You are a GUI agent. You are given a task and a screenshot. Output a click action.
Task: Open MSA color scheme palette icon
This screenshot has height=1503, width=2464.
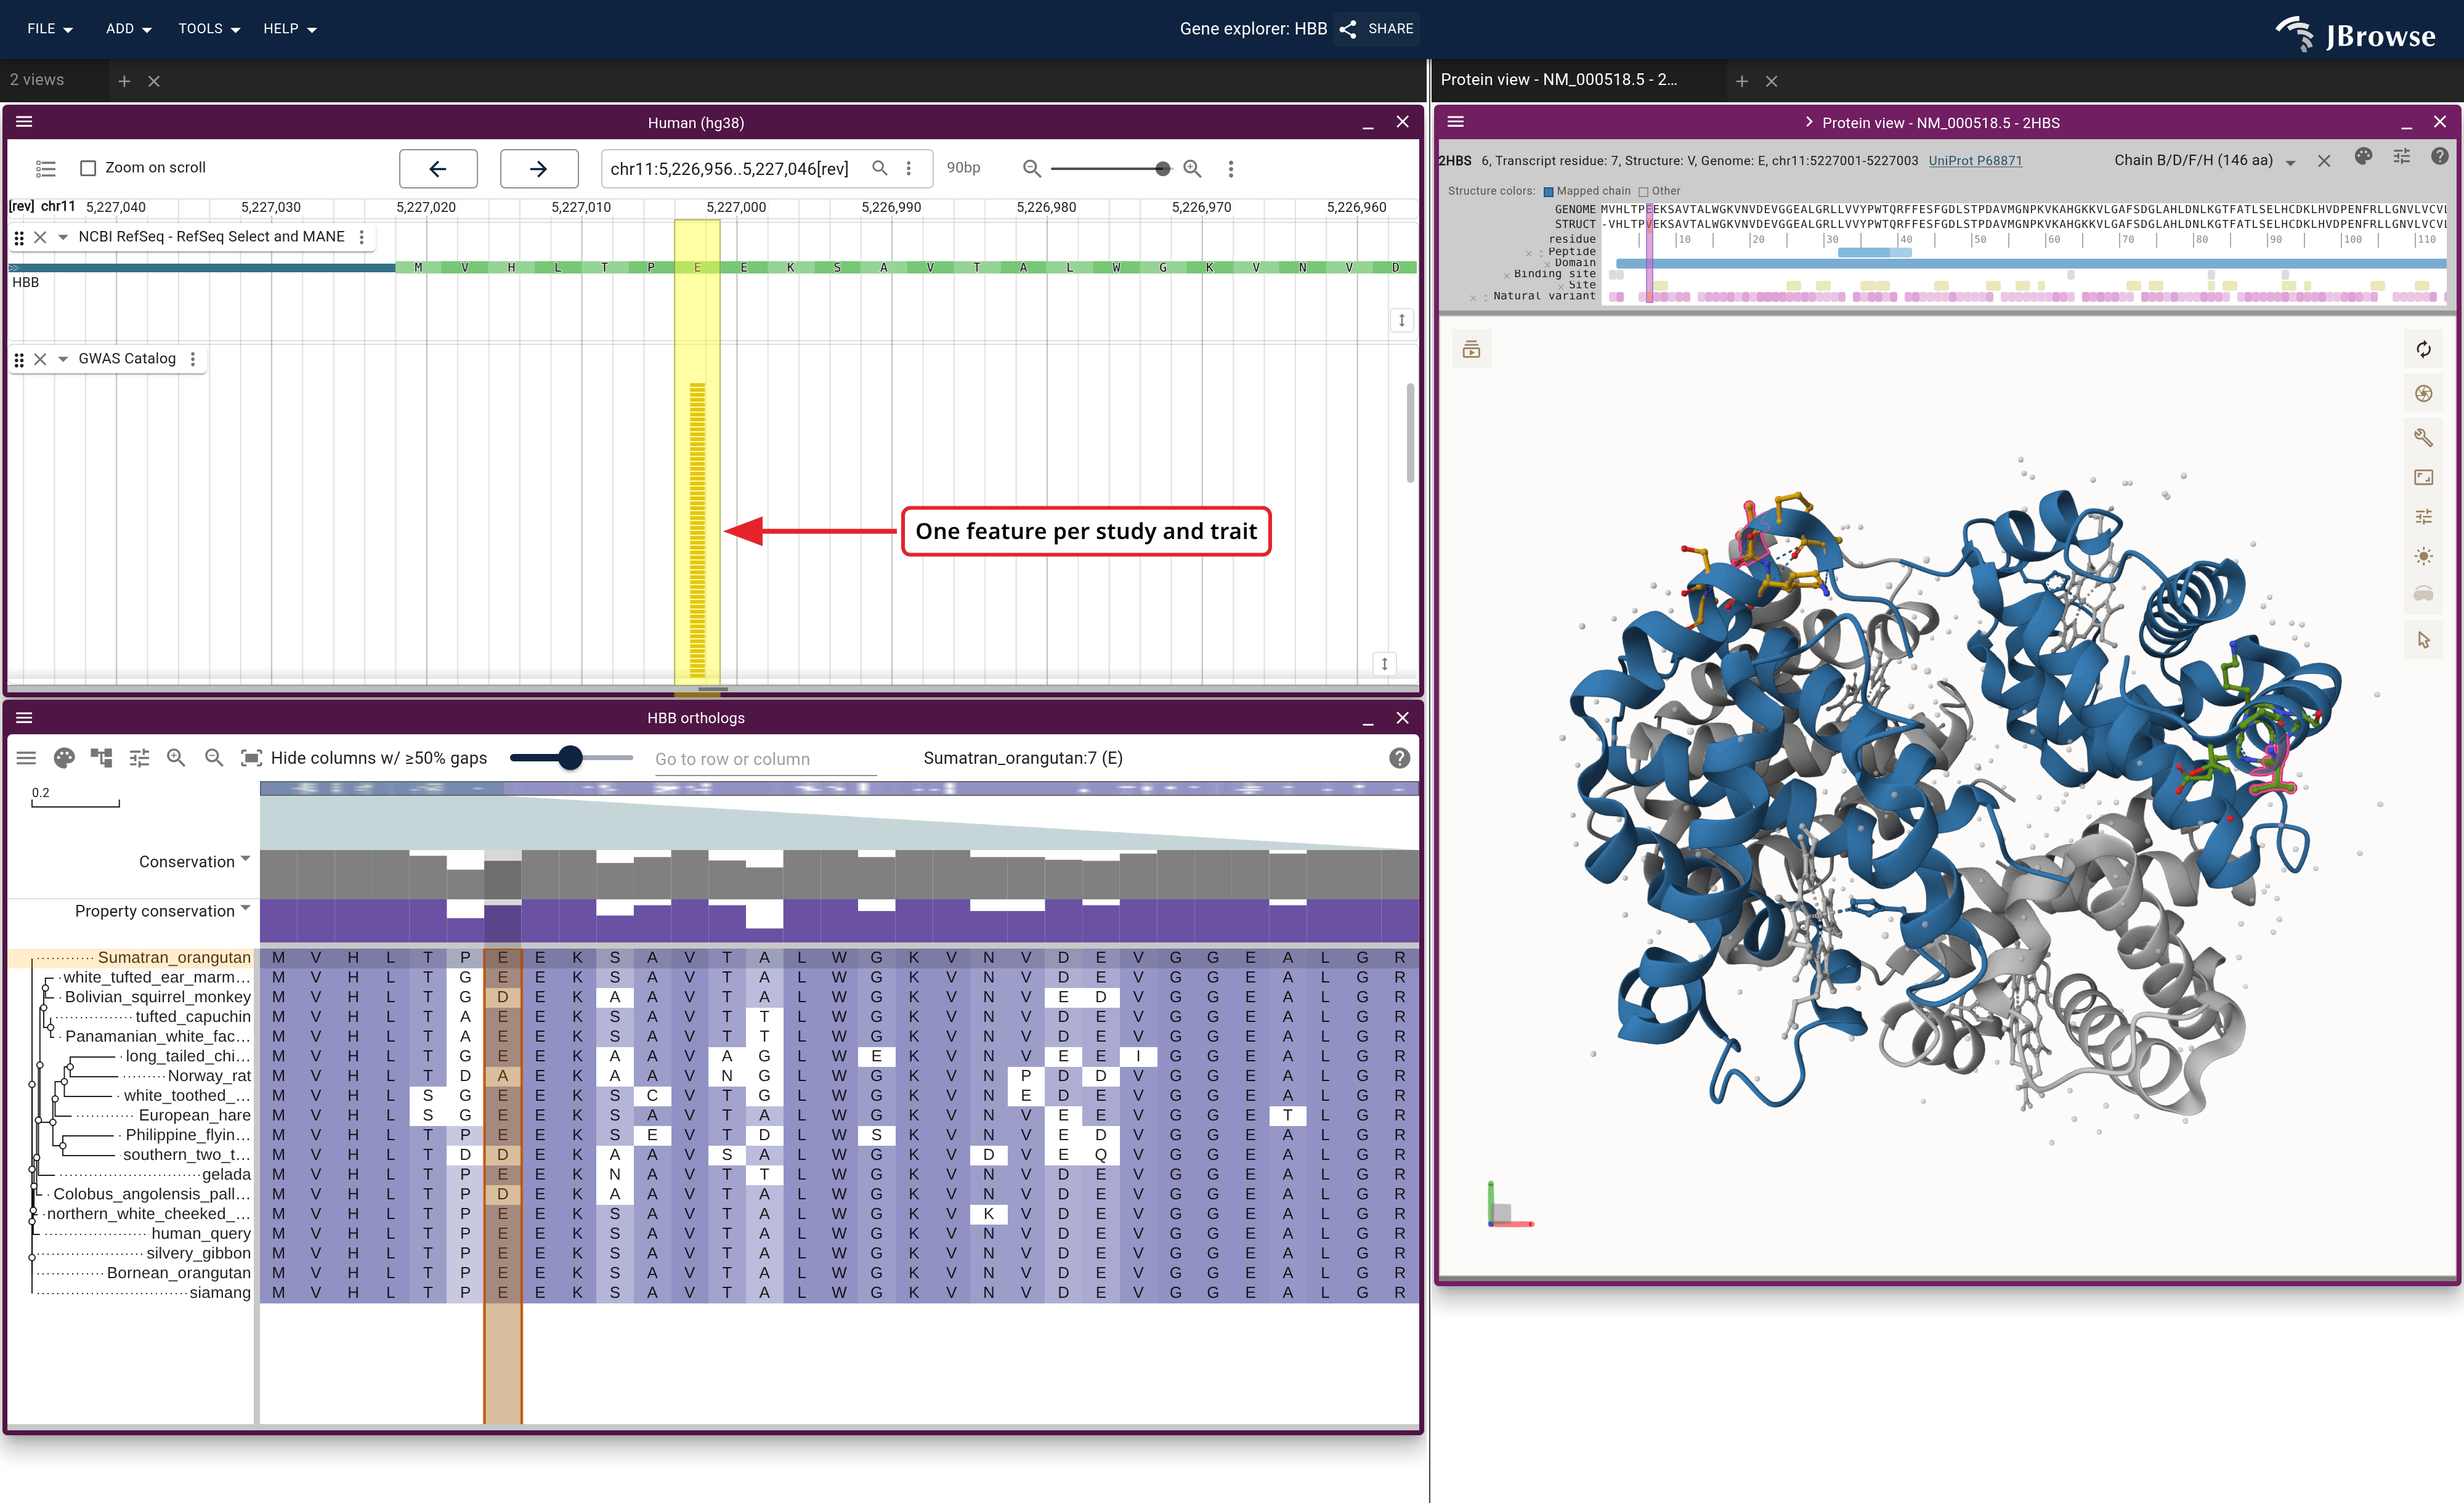click(x=64, y=758)
